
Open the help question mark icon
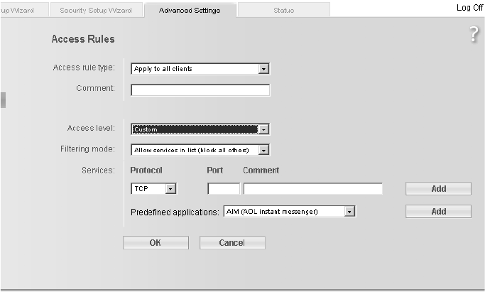tap(474, 34)
